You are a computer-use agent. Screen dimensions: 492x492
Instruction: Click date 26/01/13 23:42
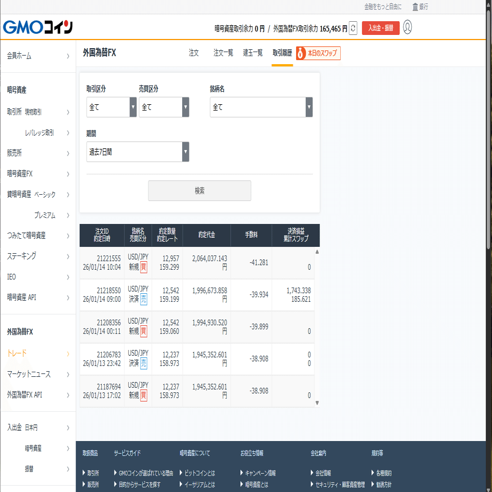(101, 363)
